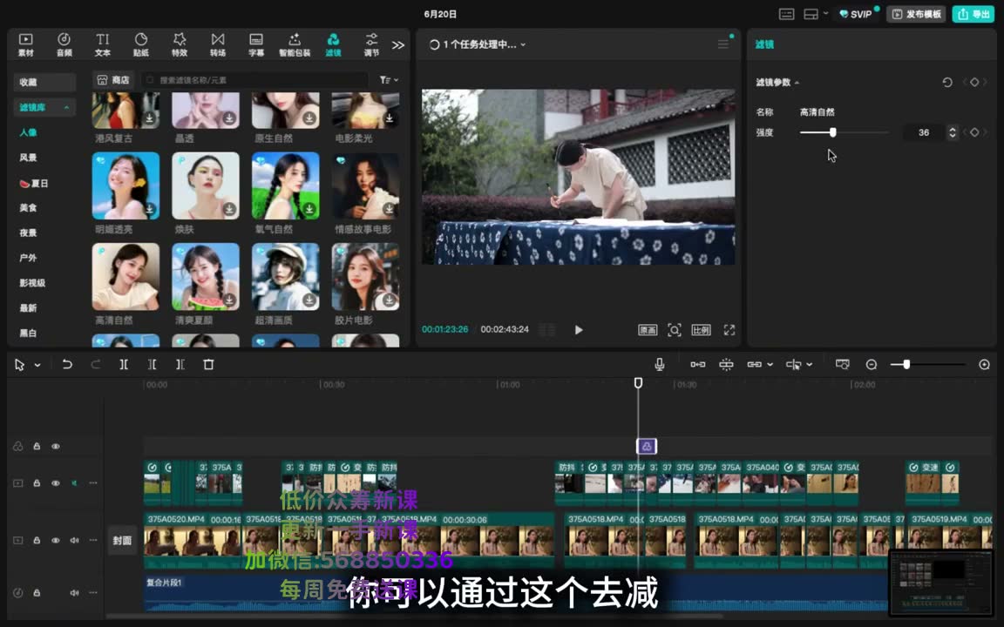
Task: Select the 夏日 summer filter category
Action: coord(34,183)
